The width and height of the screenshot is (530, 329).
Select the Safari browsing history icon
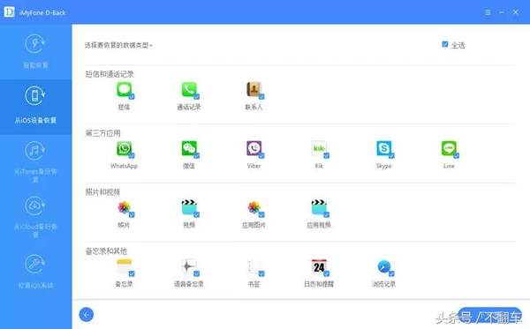(x=383, y=266)
